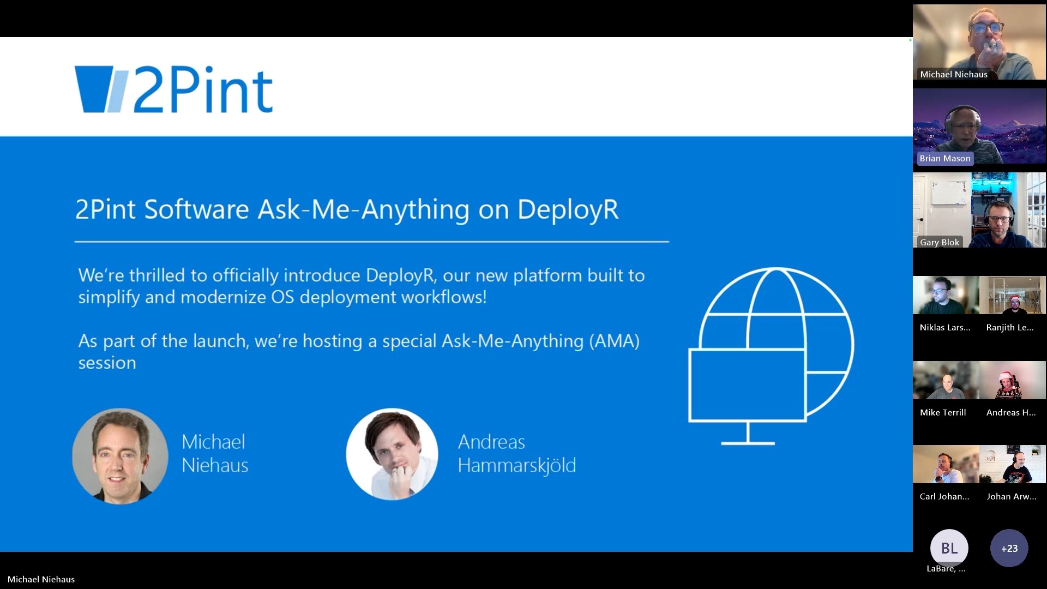Click "+23" to view more participants
Viewport: 1047px width, 589px height.
tap(1009, 549)
